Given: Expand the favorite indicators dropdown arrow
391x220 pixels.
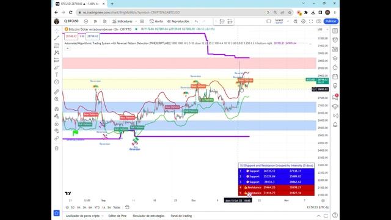Looking at the screenshot, I should pyautogui.click(x=136, y=21).
